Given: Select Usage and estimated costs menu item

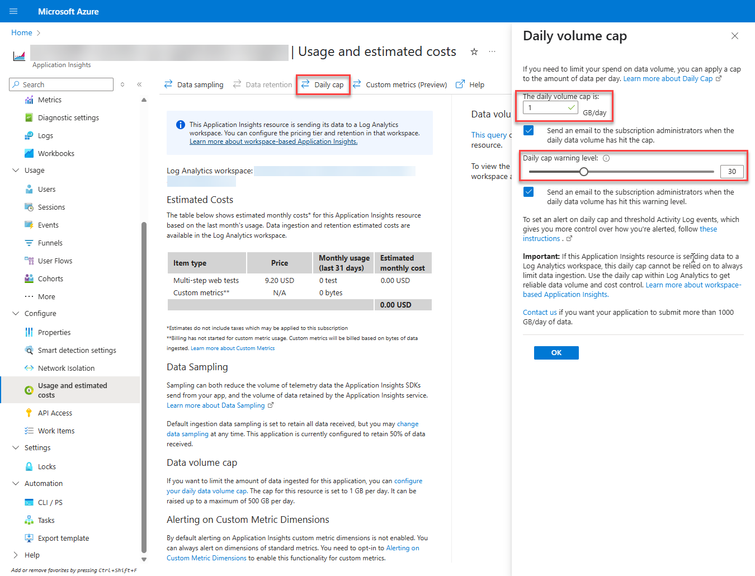Looking at the screenshot, I should (x=70, y=390).
